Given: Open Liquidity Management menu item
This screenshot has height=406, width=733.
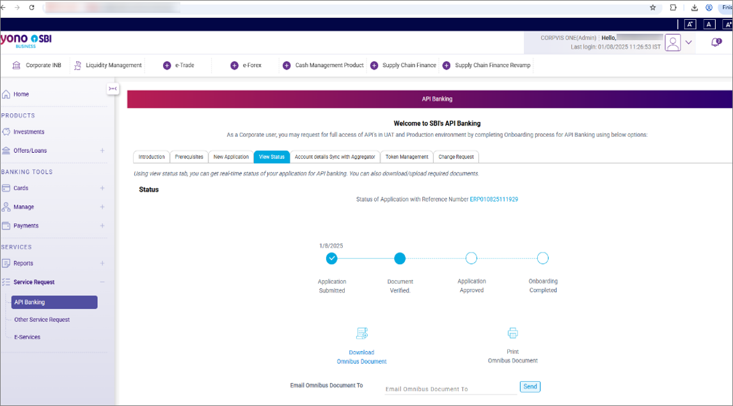Looking at the screenshot, I should coord(108,65).
